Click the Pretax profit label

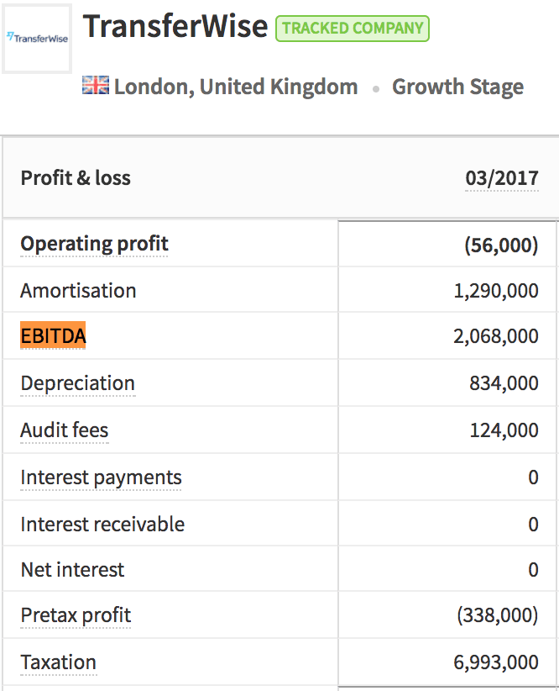click(x=76, y=615)
